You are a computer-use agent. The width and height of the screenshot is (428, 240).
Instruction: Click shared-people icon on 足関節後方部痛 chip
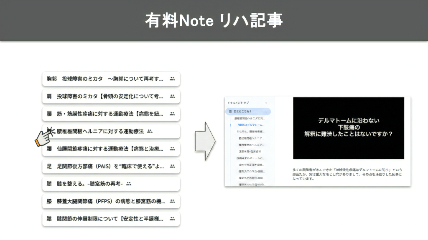[x=172, y=166]
